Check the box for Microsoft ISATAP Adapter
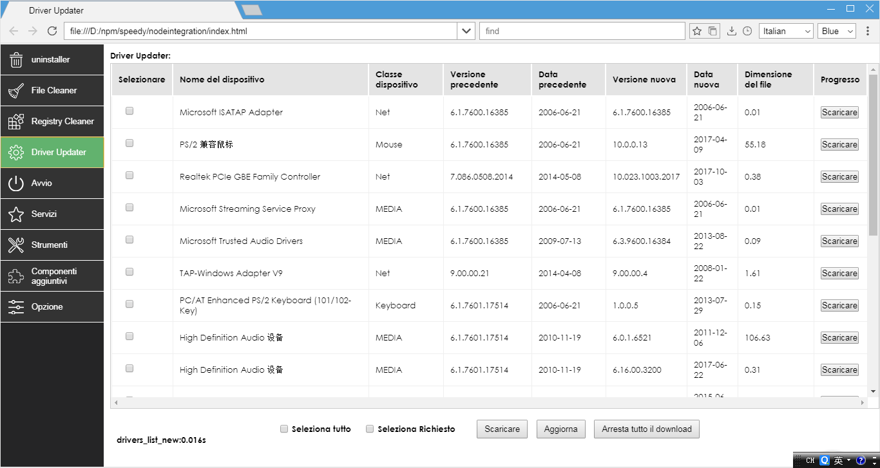The width and height of the screenshot is (880, 468). 129,111
